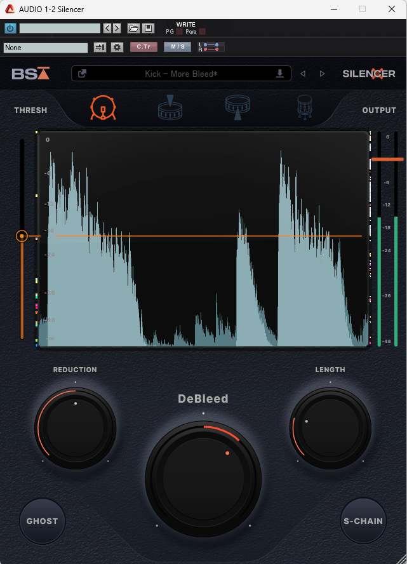Open the Kick – More Bleed preset menu
Viewport: 407px width, 564px height.
pos(181,74)
